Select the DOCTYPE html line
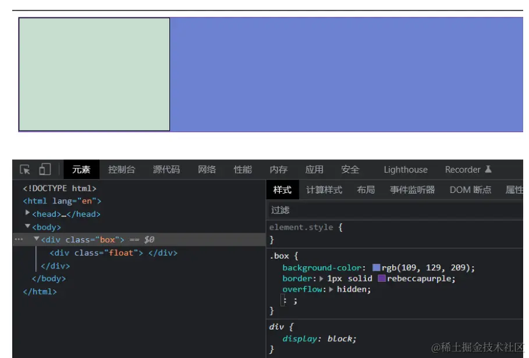 (60, 188)
